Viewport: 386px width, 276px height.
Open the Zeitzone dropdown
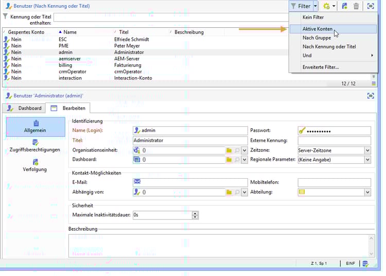(x=367, y=150)
